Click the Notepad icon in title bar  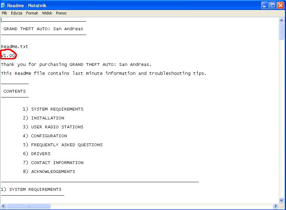point(3,5)
